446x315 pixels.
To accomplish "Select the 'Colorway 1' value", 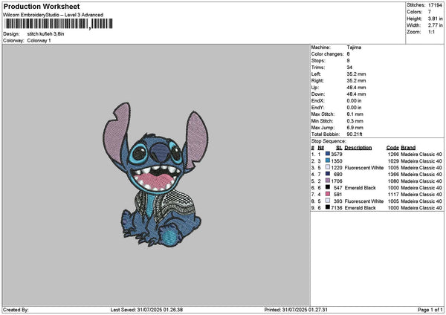I will (39, 41).
